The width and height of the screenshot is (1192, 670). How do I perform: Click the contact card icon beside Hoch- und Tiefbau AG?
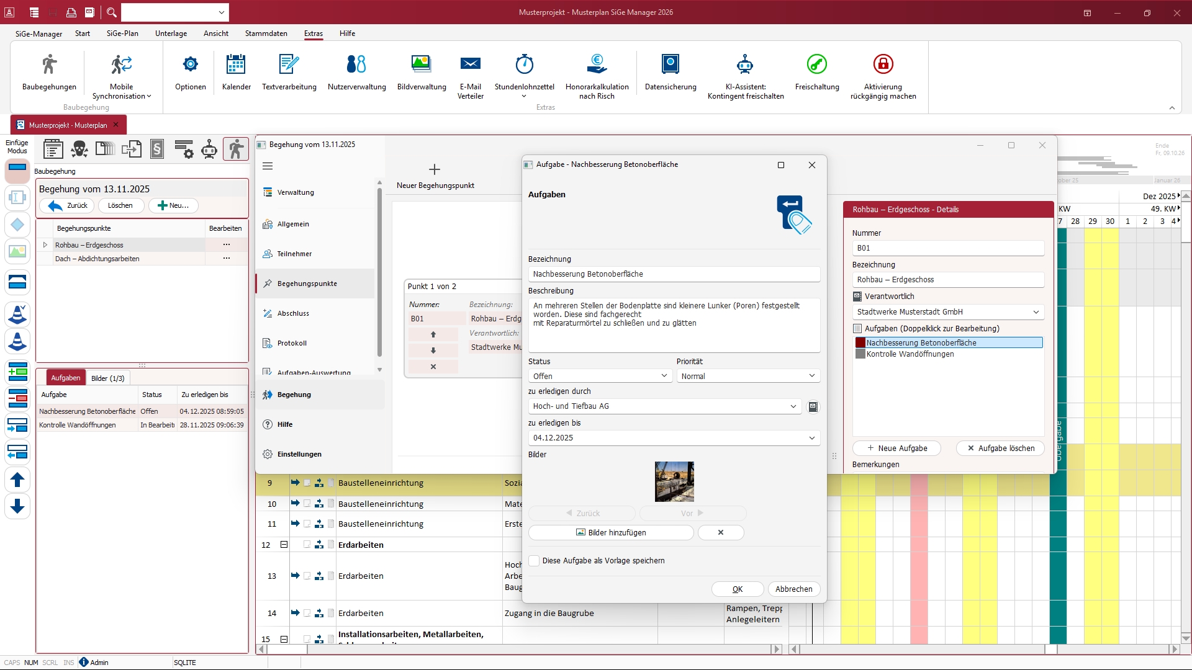pos(813,407)
